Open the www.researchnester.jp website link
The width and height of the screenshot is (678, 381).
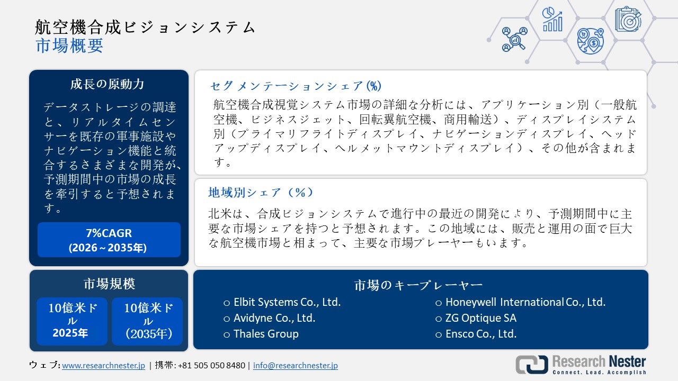point(103,366)
